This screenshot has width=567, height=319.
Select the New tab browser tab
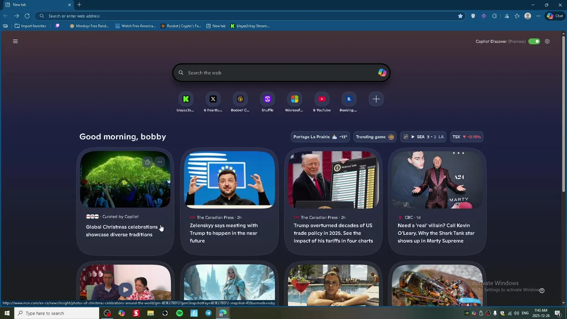(38, 5)
